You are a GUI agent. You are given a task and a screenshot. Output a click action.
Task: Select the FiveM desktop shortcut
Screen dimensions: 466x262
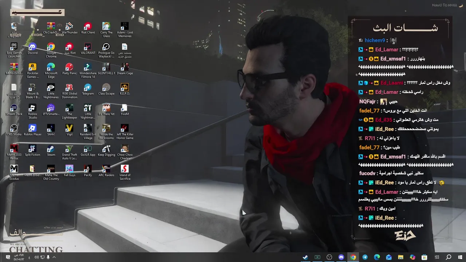click(125, 110)
